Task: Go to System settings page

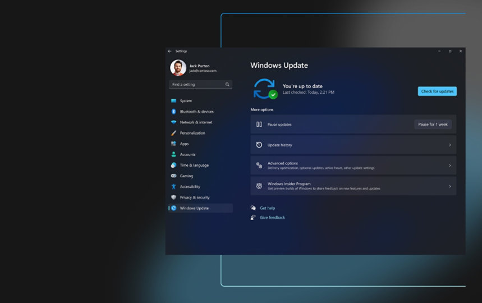Action: point(186,101)
